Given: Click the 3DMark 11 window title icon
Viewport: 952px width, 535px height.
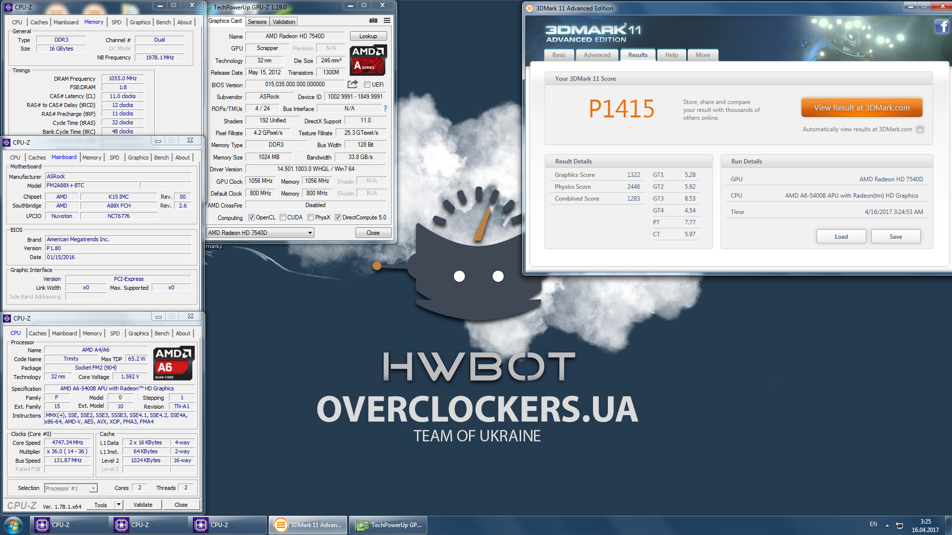Looking at the screenshot, I should (530, 8).
